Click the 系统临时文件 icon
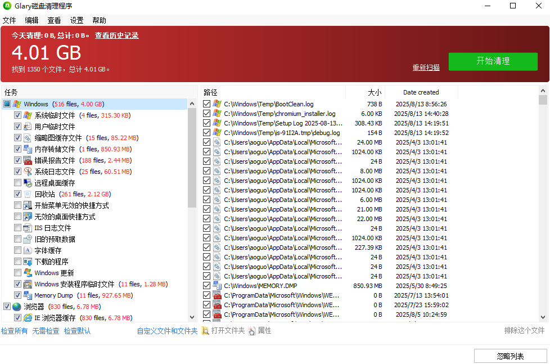The image size is (550, 364). pyautogui.click(x=28, y=115)
